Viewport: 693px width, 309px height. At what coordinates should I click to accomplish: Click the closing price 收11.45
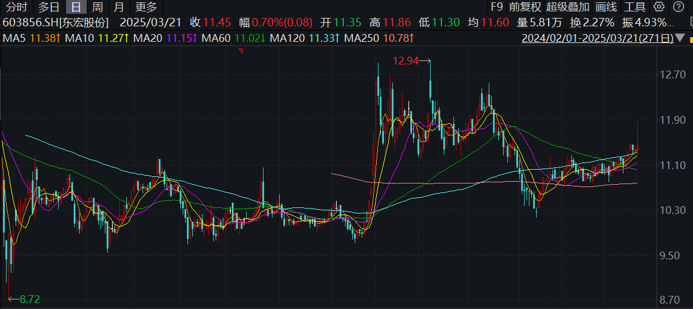tap(210, 22)
